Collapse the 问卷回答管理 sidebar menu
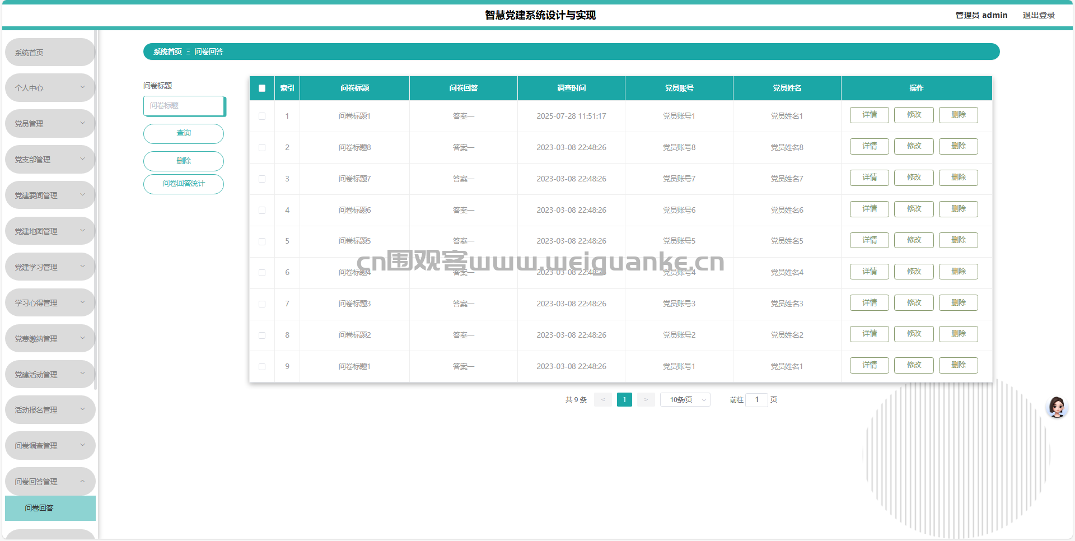Viewport: 1075px width, 541px height. 50,482
